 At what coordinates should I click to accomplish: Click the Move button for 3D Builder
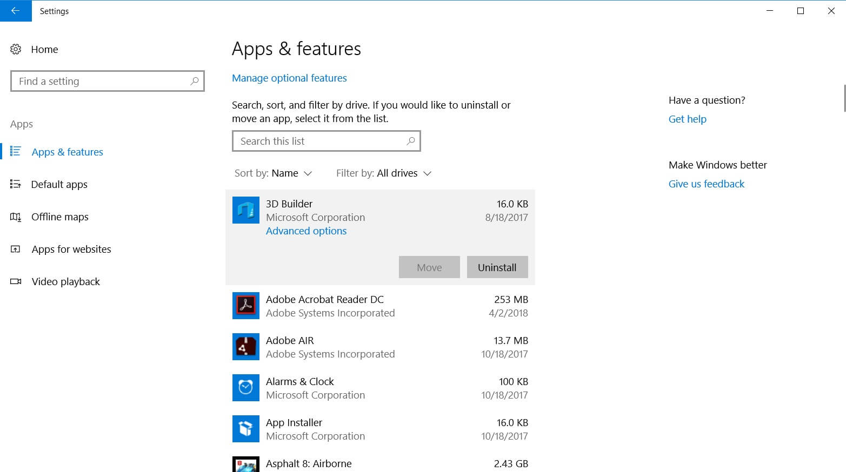click(429, 267)
